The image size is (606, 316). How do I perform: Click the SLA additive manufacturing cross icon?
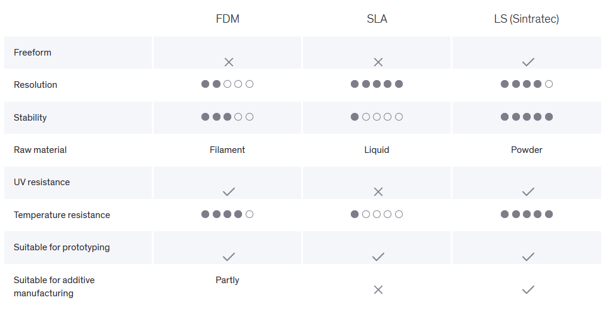(378, 290)
